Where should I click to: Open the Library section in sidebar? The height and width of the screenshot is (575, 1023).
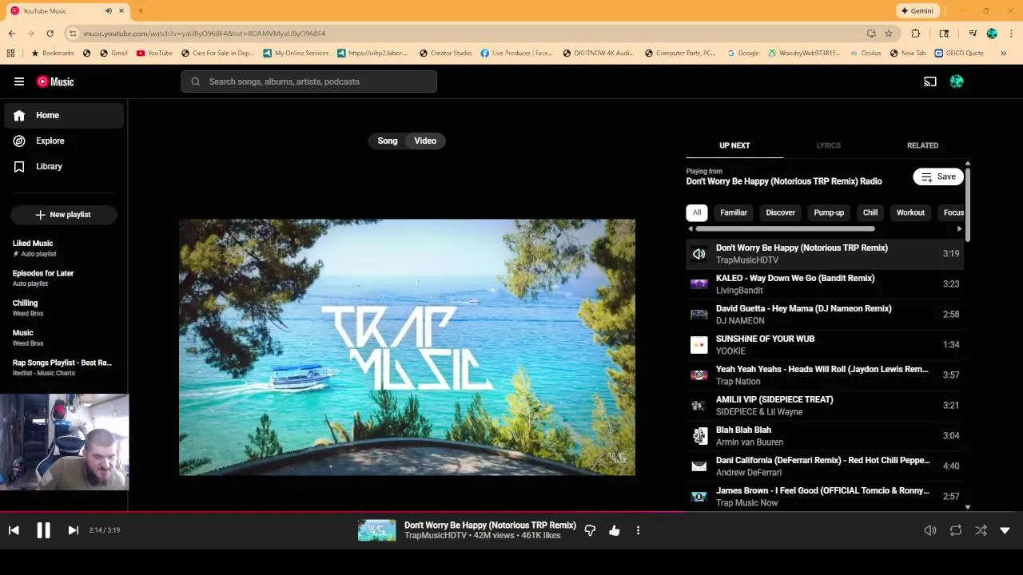click(x=64, y=166)
